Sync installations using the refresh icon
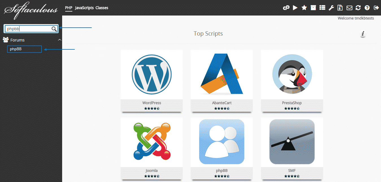 coord(358,8)
